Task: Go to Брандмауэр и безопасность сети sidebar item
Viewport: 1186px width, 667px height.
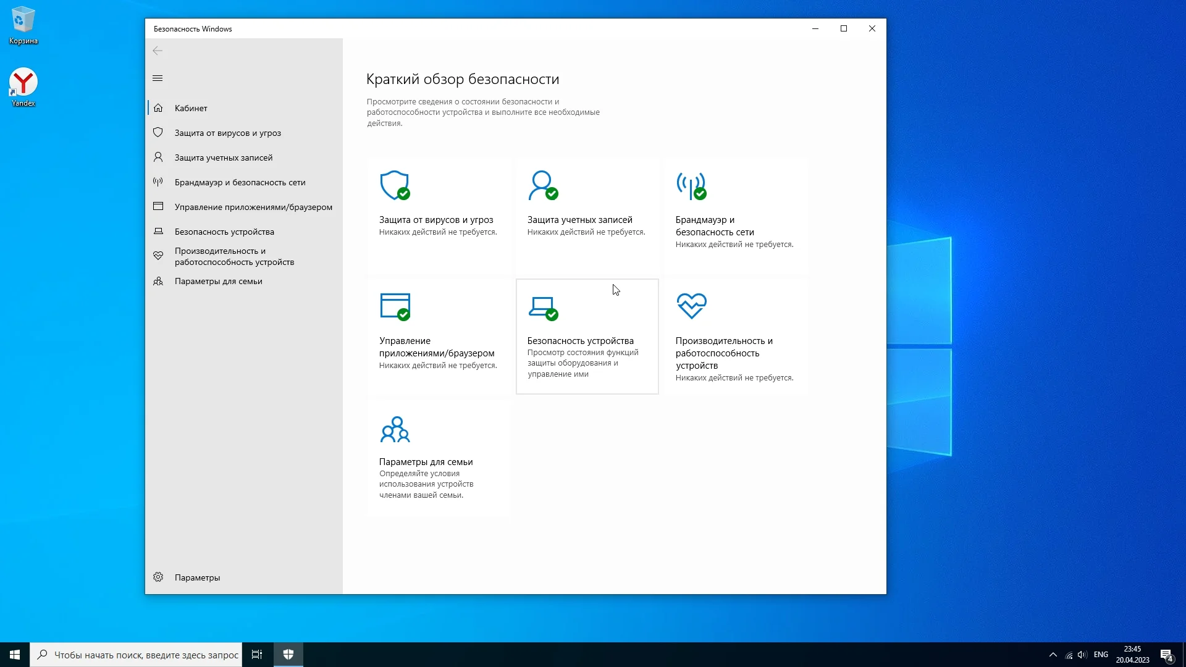Action: point(240,182)
